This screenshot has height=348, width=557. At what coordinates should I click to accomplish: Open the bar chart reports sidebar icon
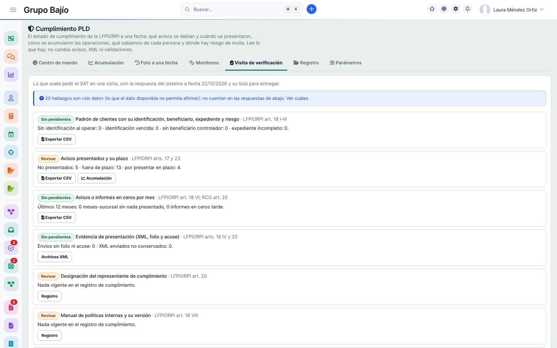pyautogui.click(x=11, y=74)
